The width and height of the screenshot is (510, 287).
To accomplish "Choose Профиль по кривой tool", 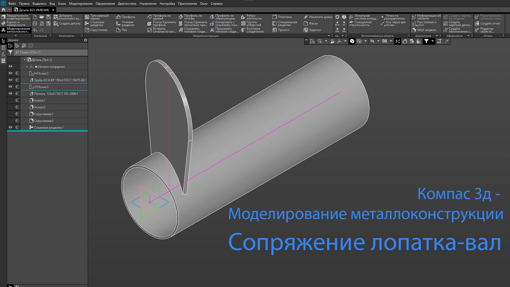I will [x=159, y=17].
